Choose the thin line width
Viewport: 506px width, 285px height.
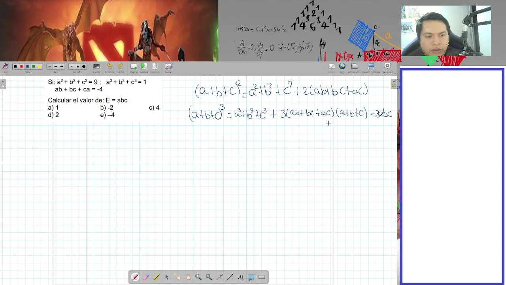click(x=49, y=66)
